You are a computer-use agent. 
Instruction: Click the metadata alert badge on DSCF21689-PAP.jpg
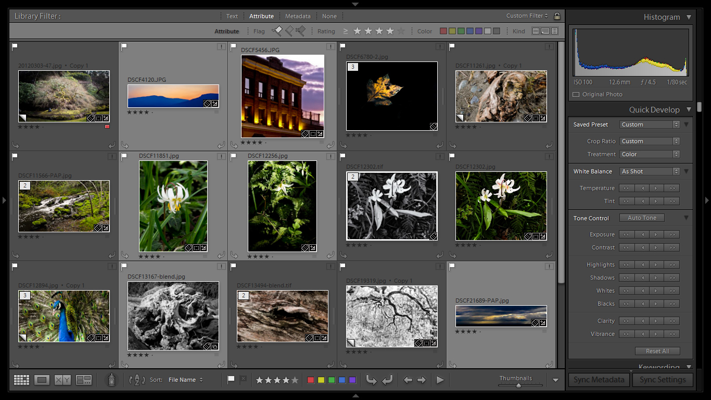tap(549, 267)
